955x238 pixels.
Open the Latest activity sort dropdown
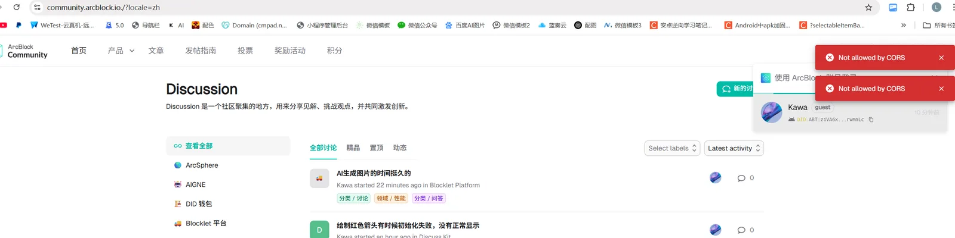(x=734, y=148)
